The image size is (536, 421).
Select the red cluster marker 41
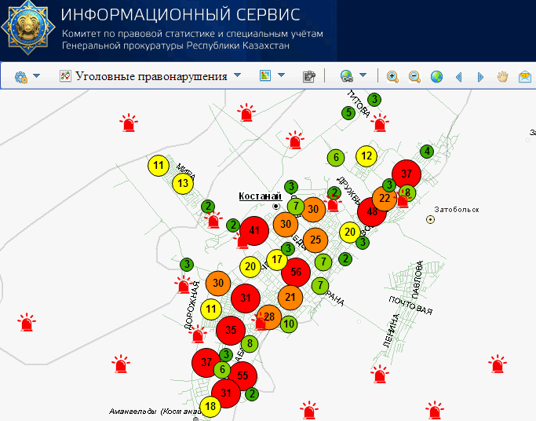[x=254, y=230]
